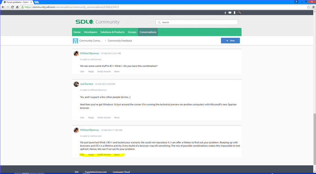Click the Community Conversations robot icon
The image size is (316, 174).
tap(76, 41)
